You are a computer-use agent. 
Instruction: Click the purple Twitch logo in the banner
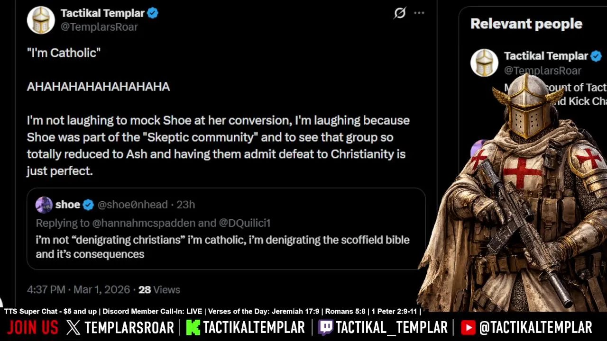point(325,327)
